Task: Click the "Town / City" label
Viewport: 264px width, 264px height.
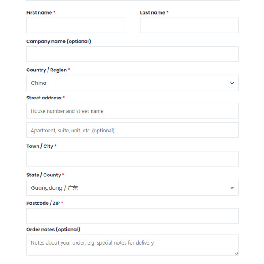Action: [x=40, y=146]
